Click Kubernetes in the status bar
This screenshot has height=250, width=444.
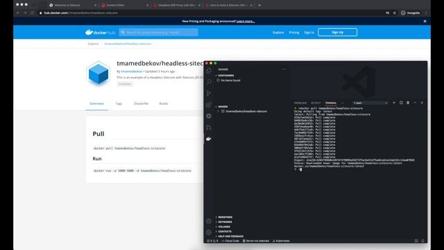tap(281, 241)
